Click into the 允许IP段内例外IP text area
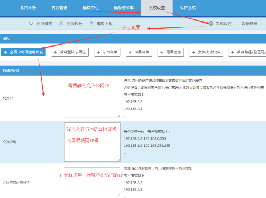266x198 pixels. [x=92, y=182]
